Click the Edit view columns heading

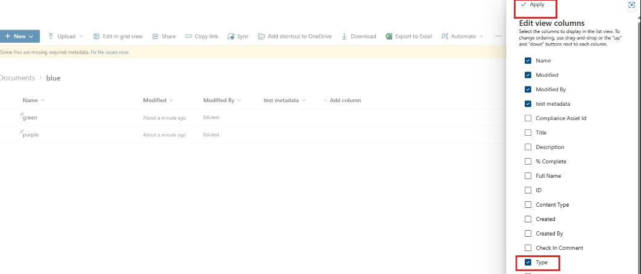552,23
